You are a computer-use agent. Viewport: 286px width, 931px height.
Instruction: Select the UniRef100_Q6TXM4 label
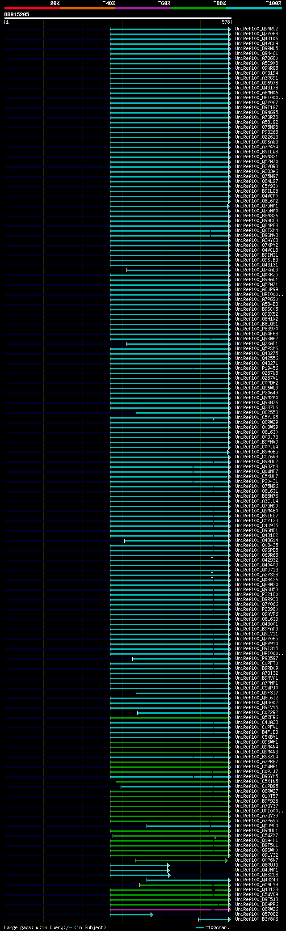257,230
